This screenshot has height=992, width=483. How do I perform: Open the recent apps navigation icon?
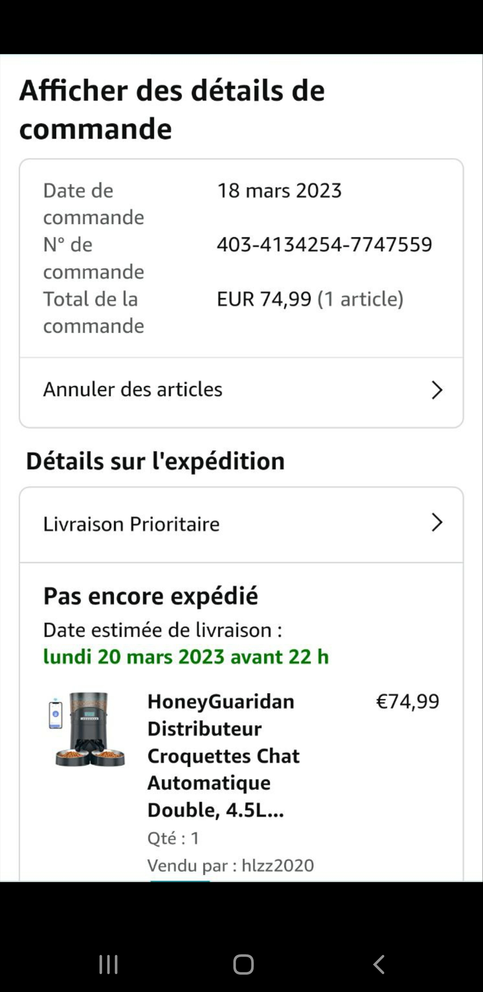(108, 964)
